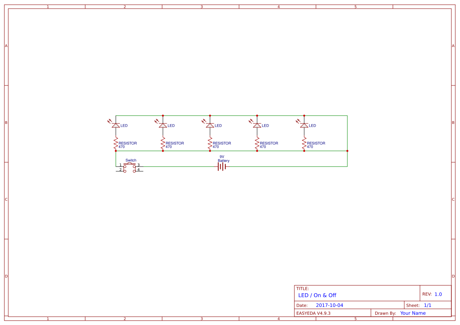This screenshot has width=460, height=325.
Task: Click switch pin 4 terminal circle
Action: coord(134,171)
